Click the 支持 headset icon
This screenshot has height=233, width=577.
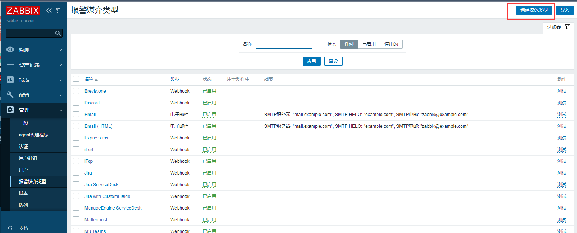[10, 228]
